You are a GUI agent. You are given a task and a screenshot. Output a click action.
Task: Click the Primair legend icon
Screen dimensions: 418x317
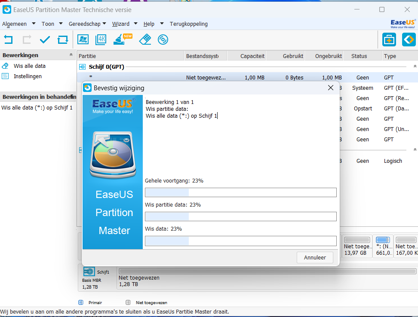pos(81,302)
